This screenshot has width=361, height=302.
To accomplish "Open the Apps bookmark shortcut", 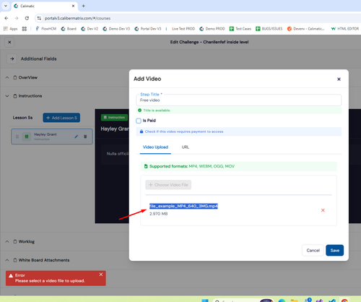I will [x=10, y=29].
